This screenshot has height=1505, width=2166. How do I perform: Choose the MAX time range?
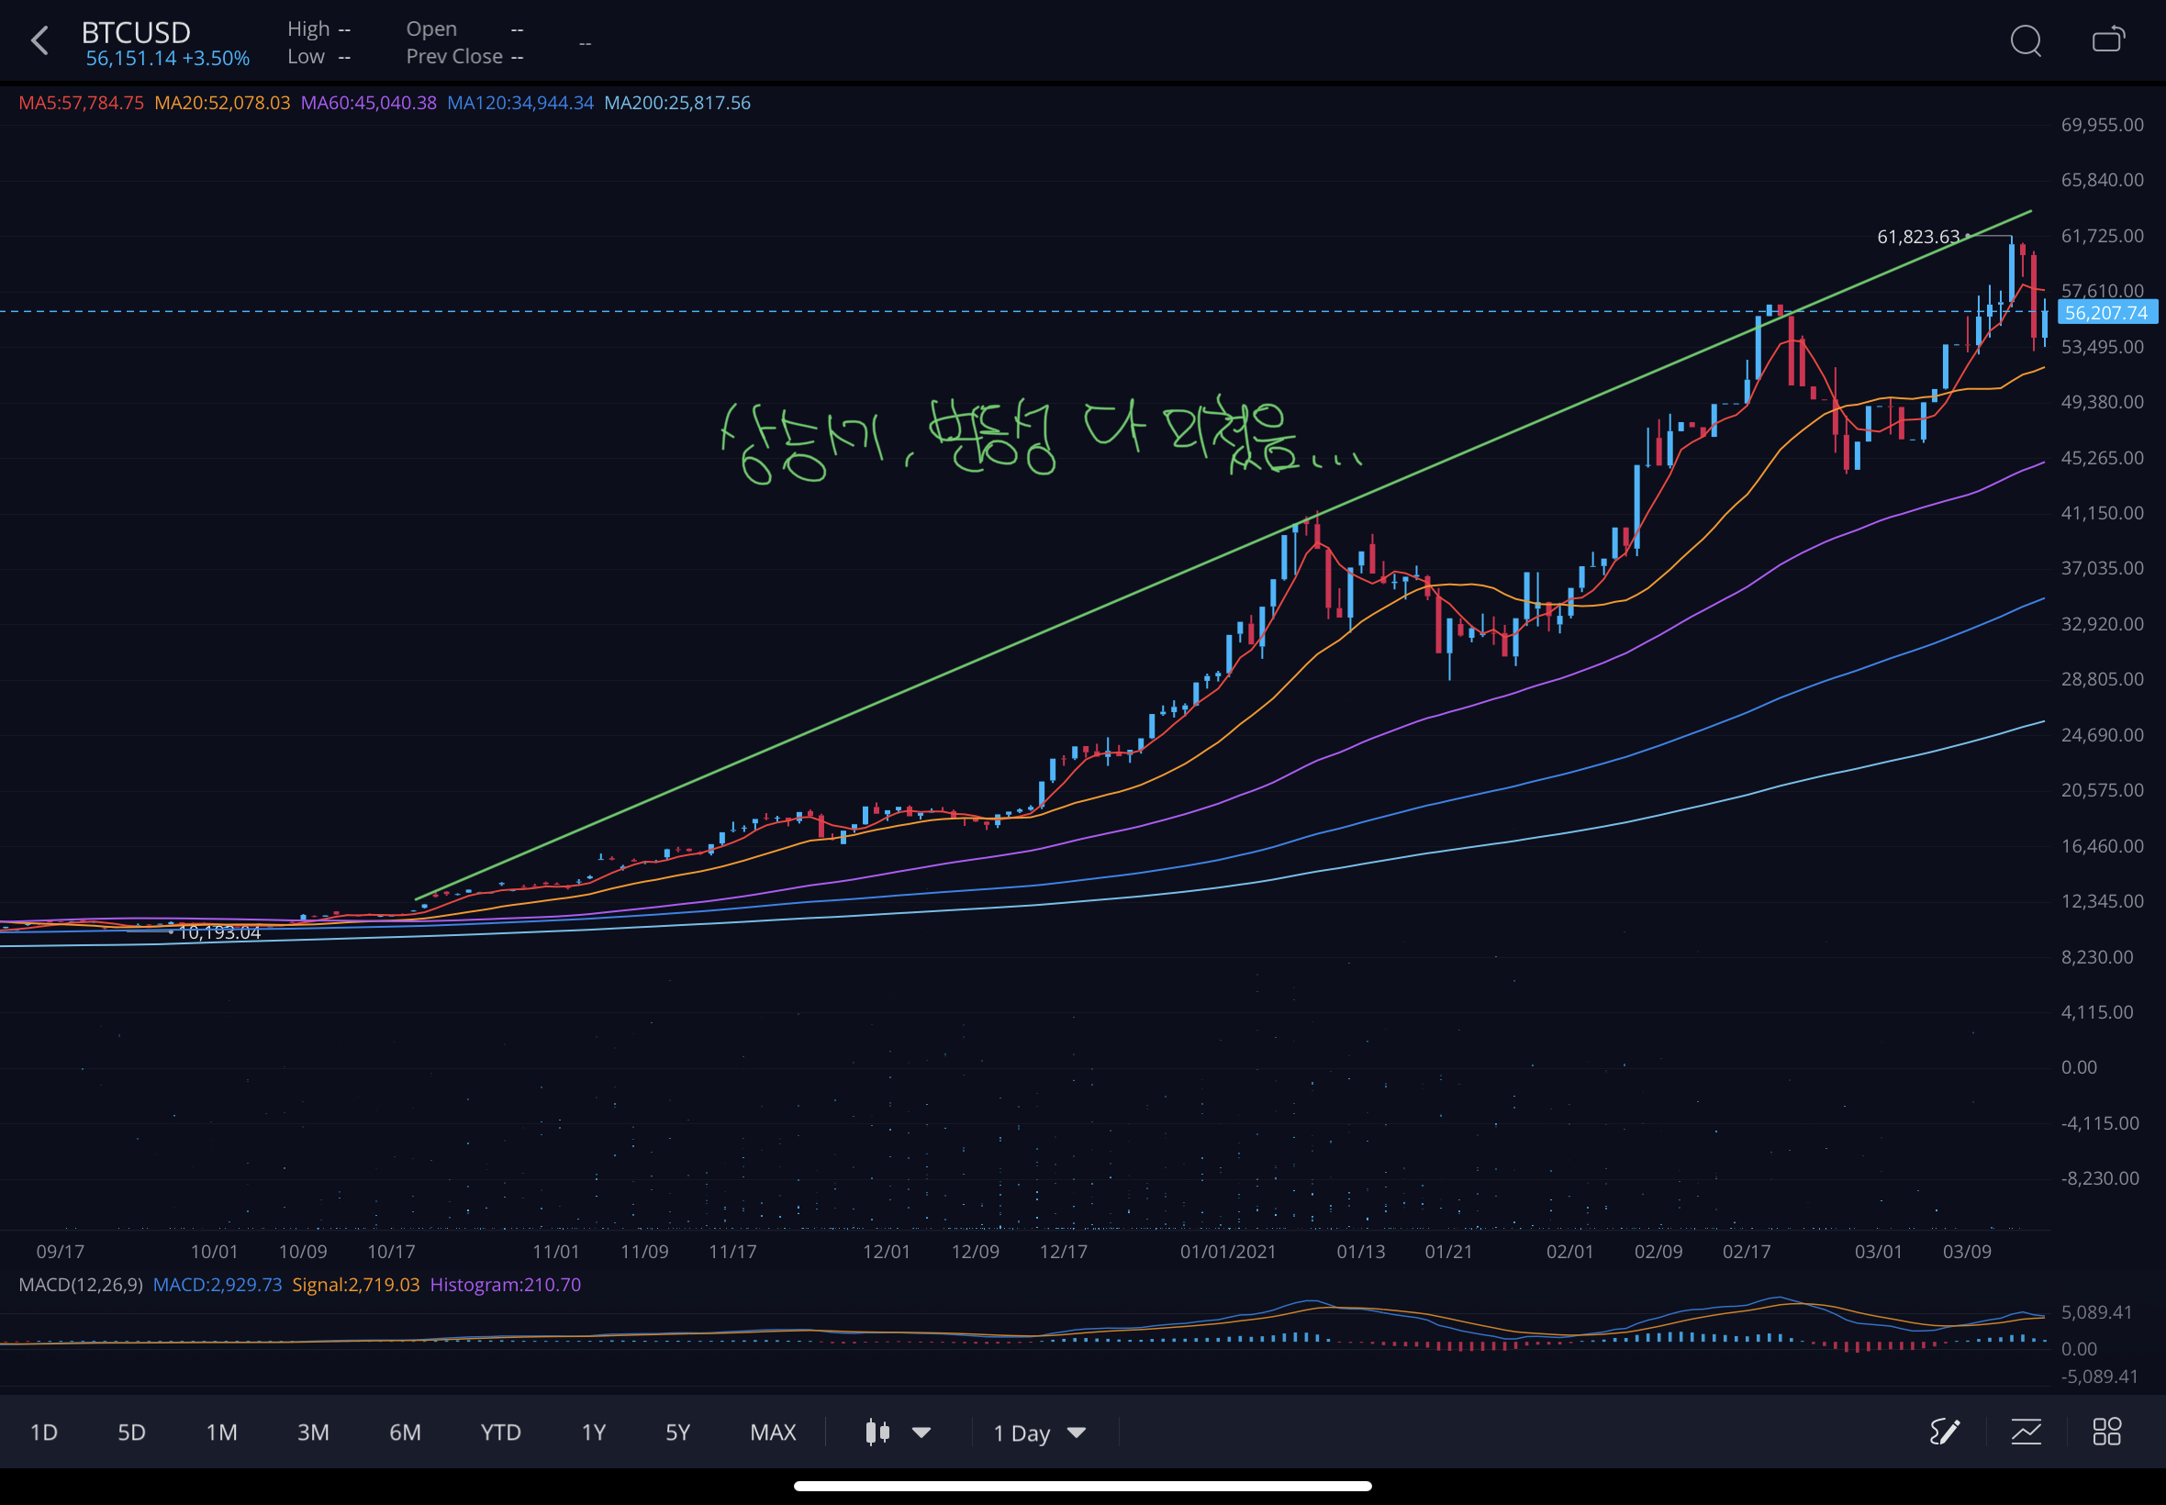773,1433
